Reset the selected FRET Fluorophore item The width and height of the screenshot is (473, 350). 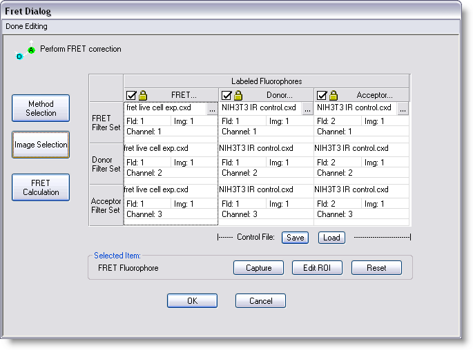(x=376, y=268)
